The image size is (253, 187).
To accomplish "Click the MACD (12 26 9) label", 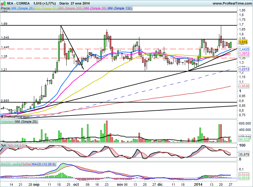I will pyautogui.click(x=44, y=164).
